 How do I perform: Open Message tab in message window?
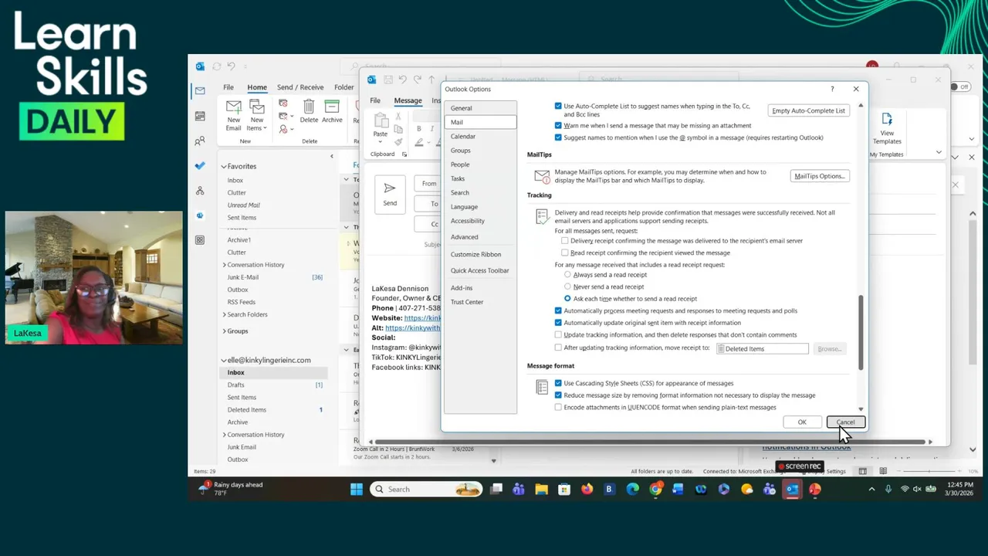pyautogui.click(x=408, y=100)
